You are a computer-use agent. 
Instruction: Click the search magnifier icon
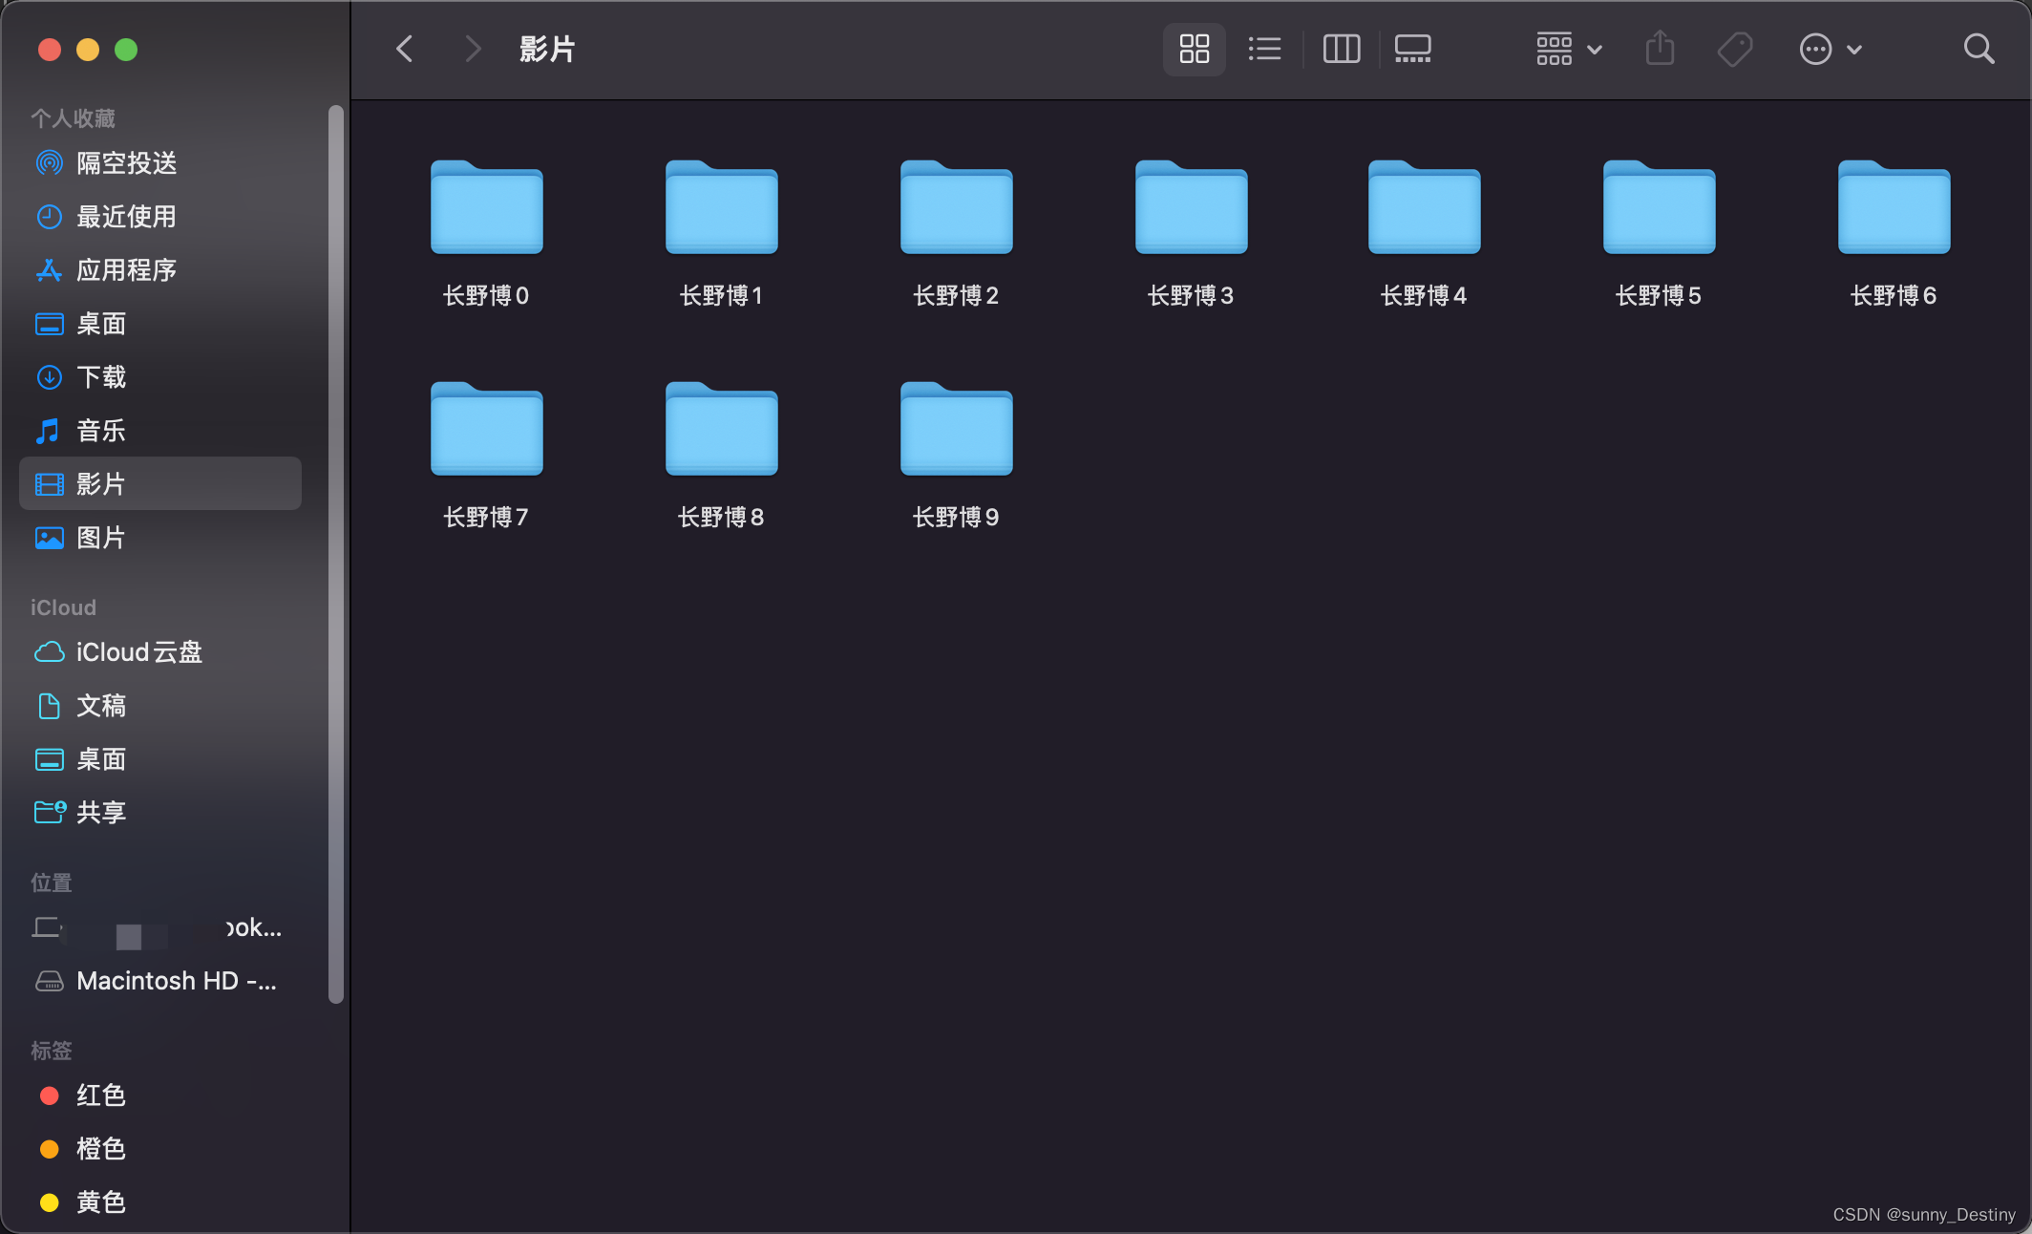pyautogui.click(x=1979, y=49)
